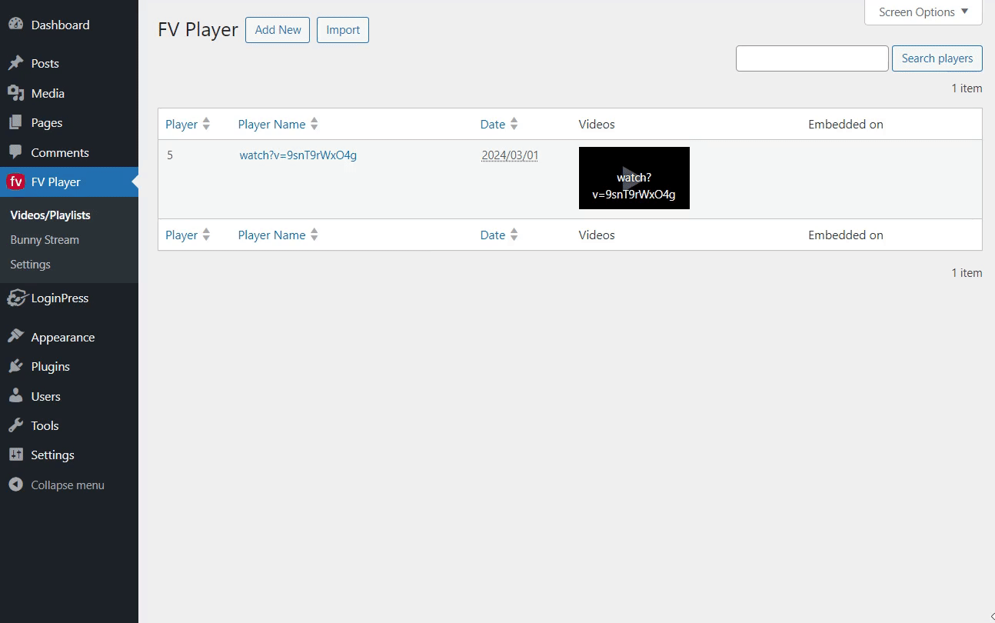Click the Pages icon in sidebar
995x623 pixels.
pyautogui.click(x=15, y=122)
